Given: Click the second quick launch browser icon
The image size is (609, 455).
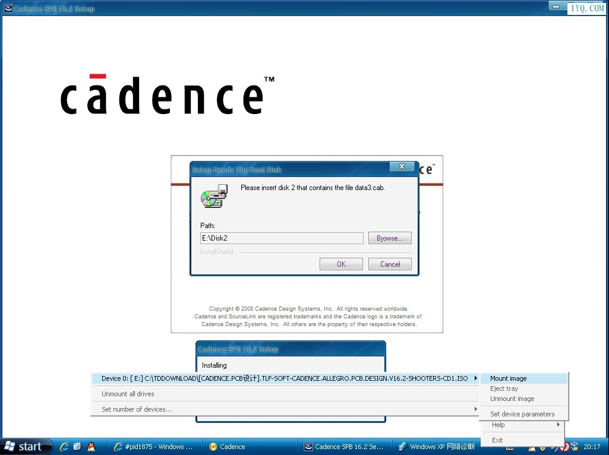Looking at the screenshot, I should pos(77,447).
